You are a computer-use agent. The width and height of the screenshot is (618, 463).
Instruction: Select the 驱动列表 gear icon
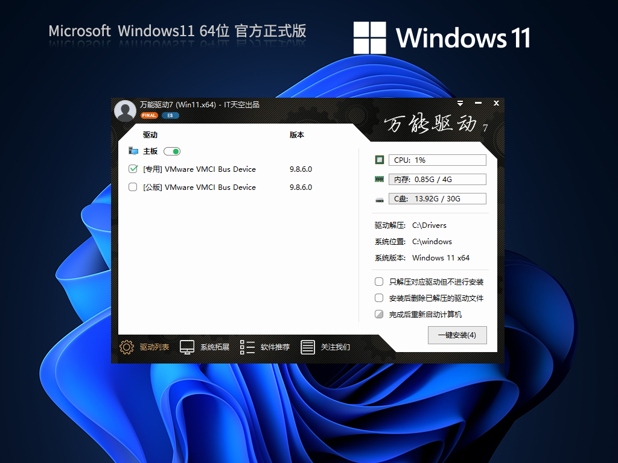[126, 347]
